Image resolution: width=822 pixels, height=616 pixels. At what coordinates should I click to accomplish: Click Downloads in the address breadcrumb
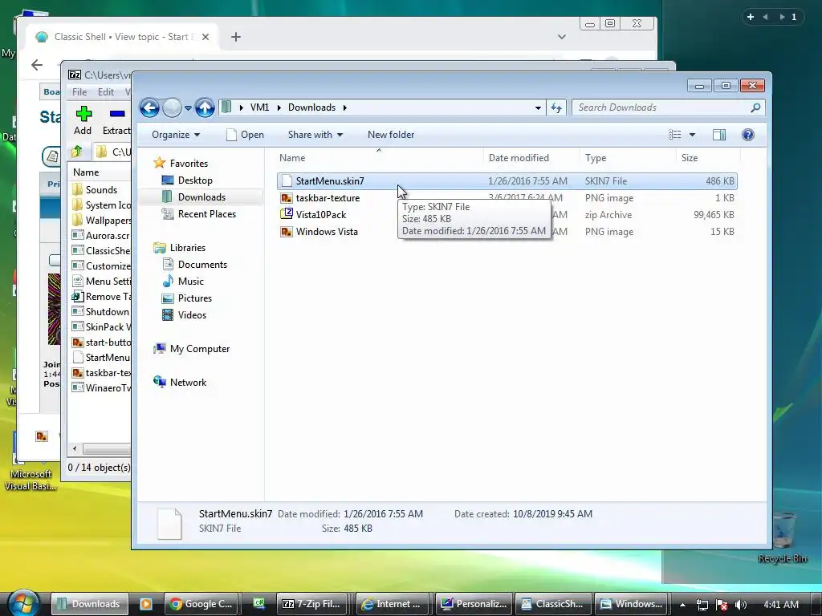311,107
